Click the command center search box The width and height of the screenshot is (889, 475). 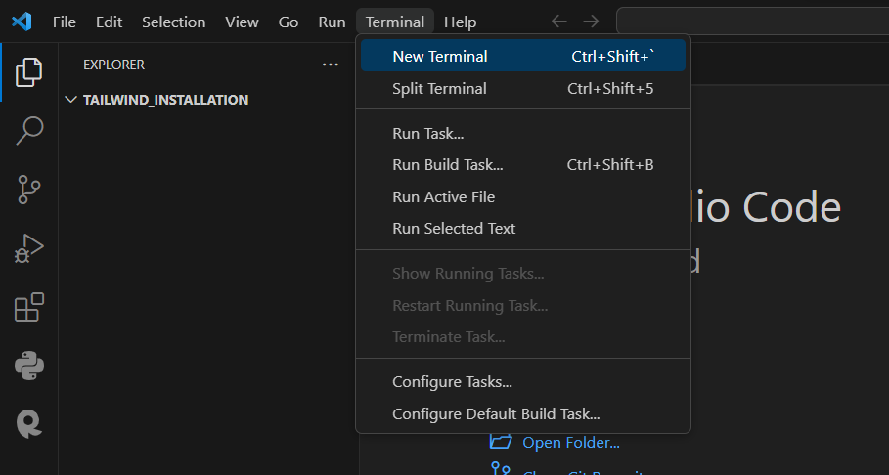(x=752, y=22)
